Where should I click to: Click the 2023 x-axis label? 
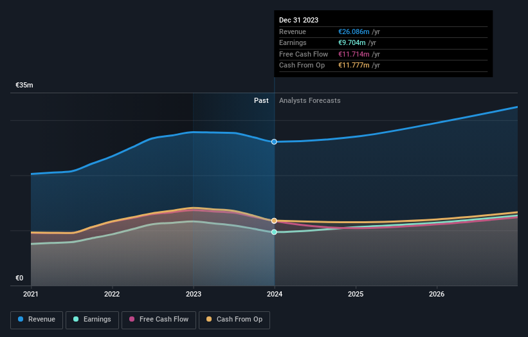(194, 294)
